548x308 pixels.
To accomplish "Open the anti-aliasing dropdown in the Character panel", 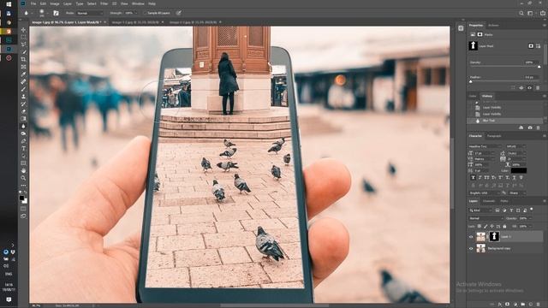I will [x=517, y=193].
